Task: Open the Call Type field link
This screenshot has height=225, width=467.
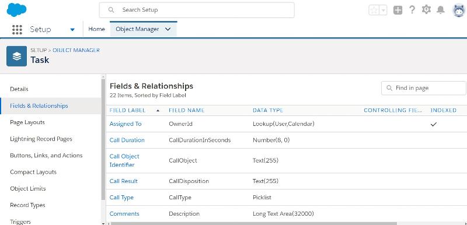Action: click(x=121, y=198)
